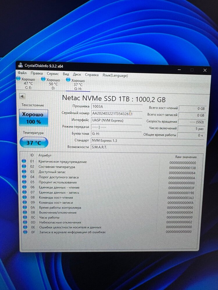Screen dimensions: 218x290
Task: Click the Возможности field S.M.A.R.T.
Action: click(147, 147)
